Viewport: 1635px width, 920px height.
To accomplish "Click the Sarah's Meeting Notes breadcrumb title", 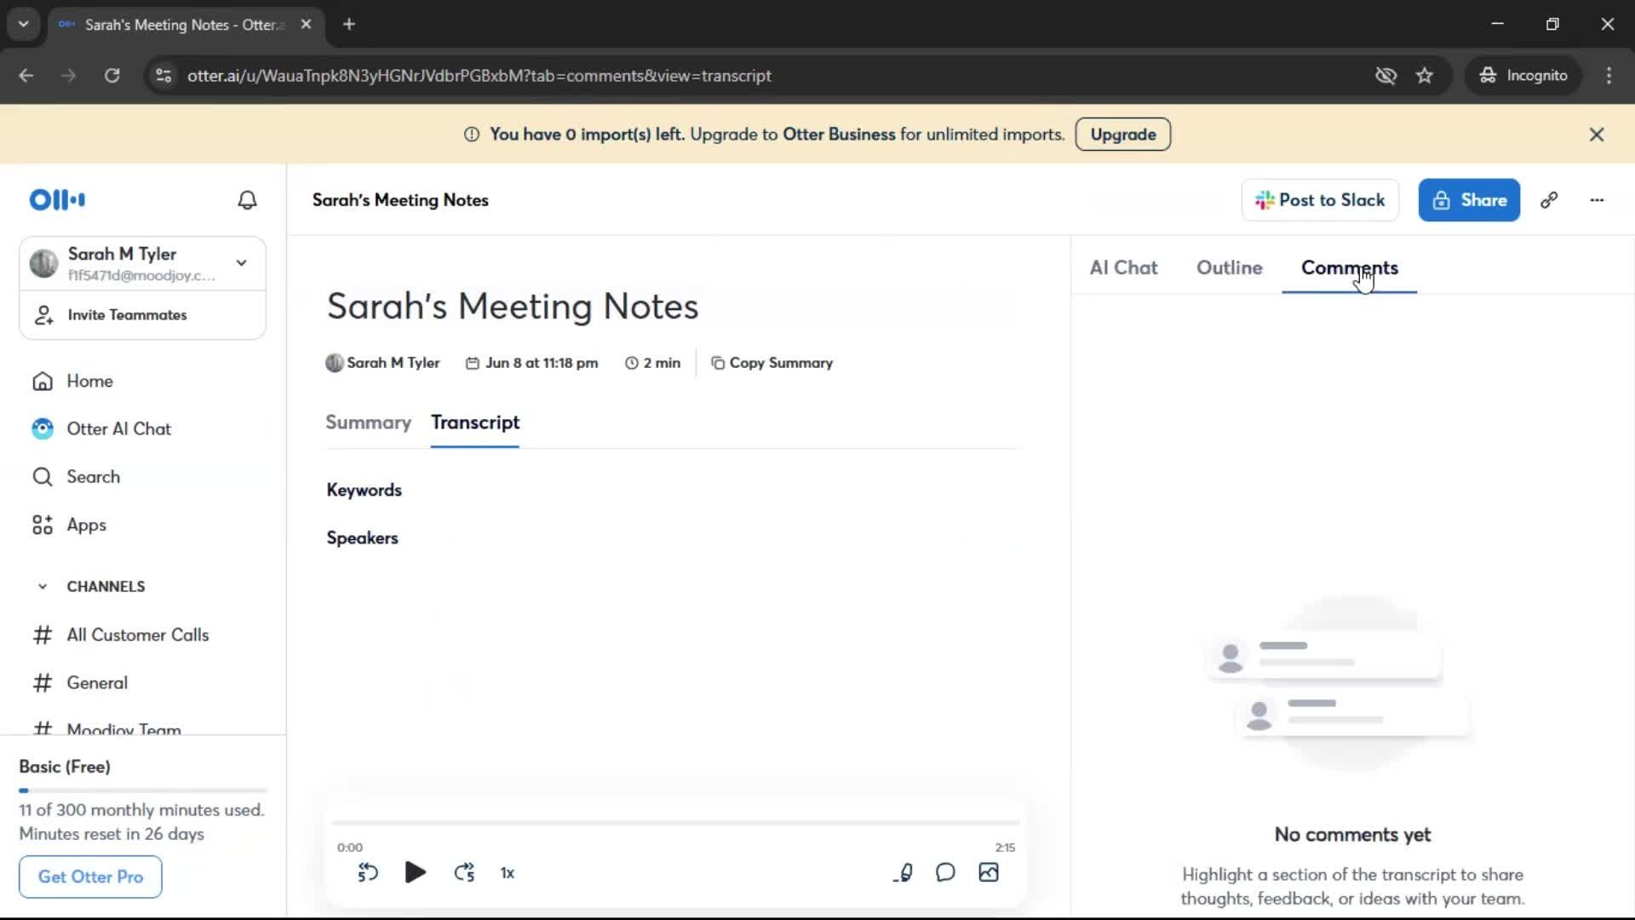I will pyautogui.click(x=400, y=200).
